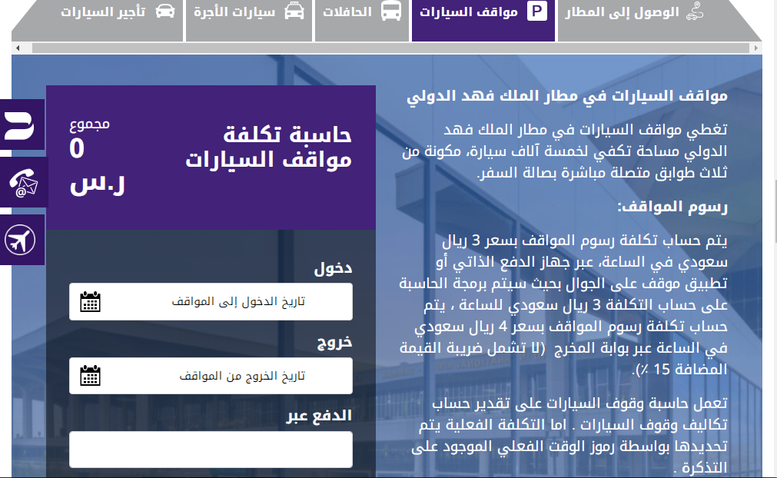Open the الدفع عبر payment method box
777x478 pixels.
pyautogui.click(x=211, y=450)
